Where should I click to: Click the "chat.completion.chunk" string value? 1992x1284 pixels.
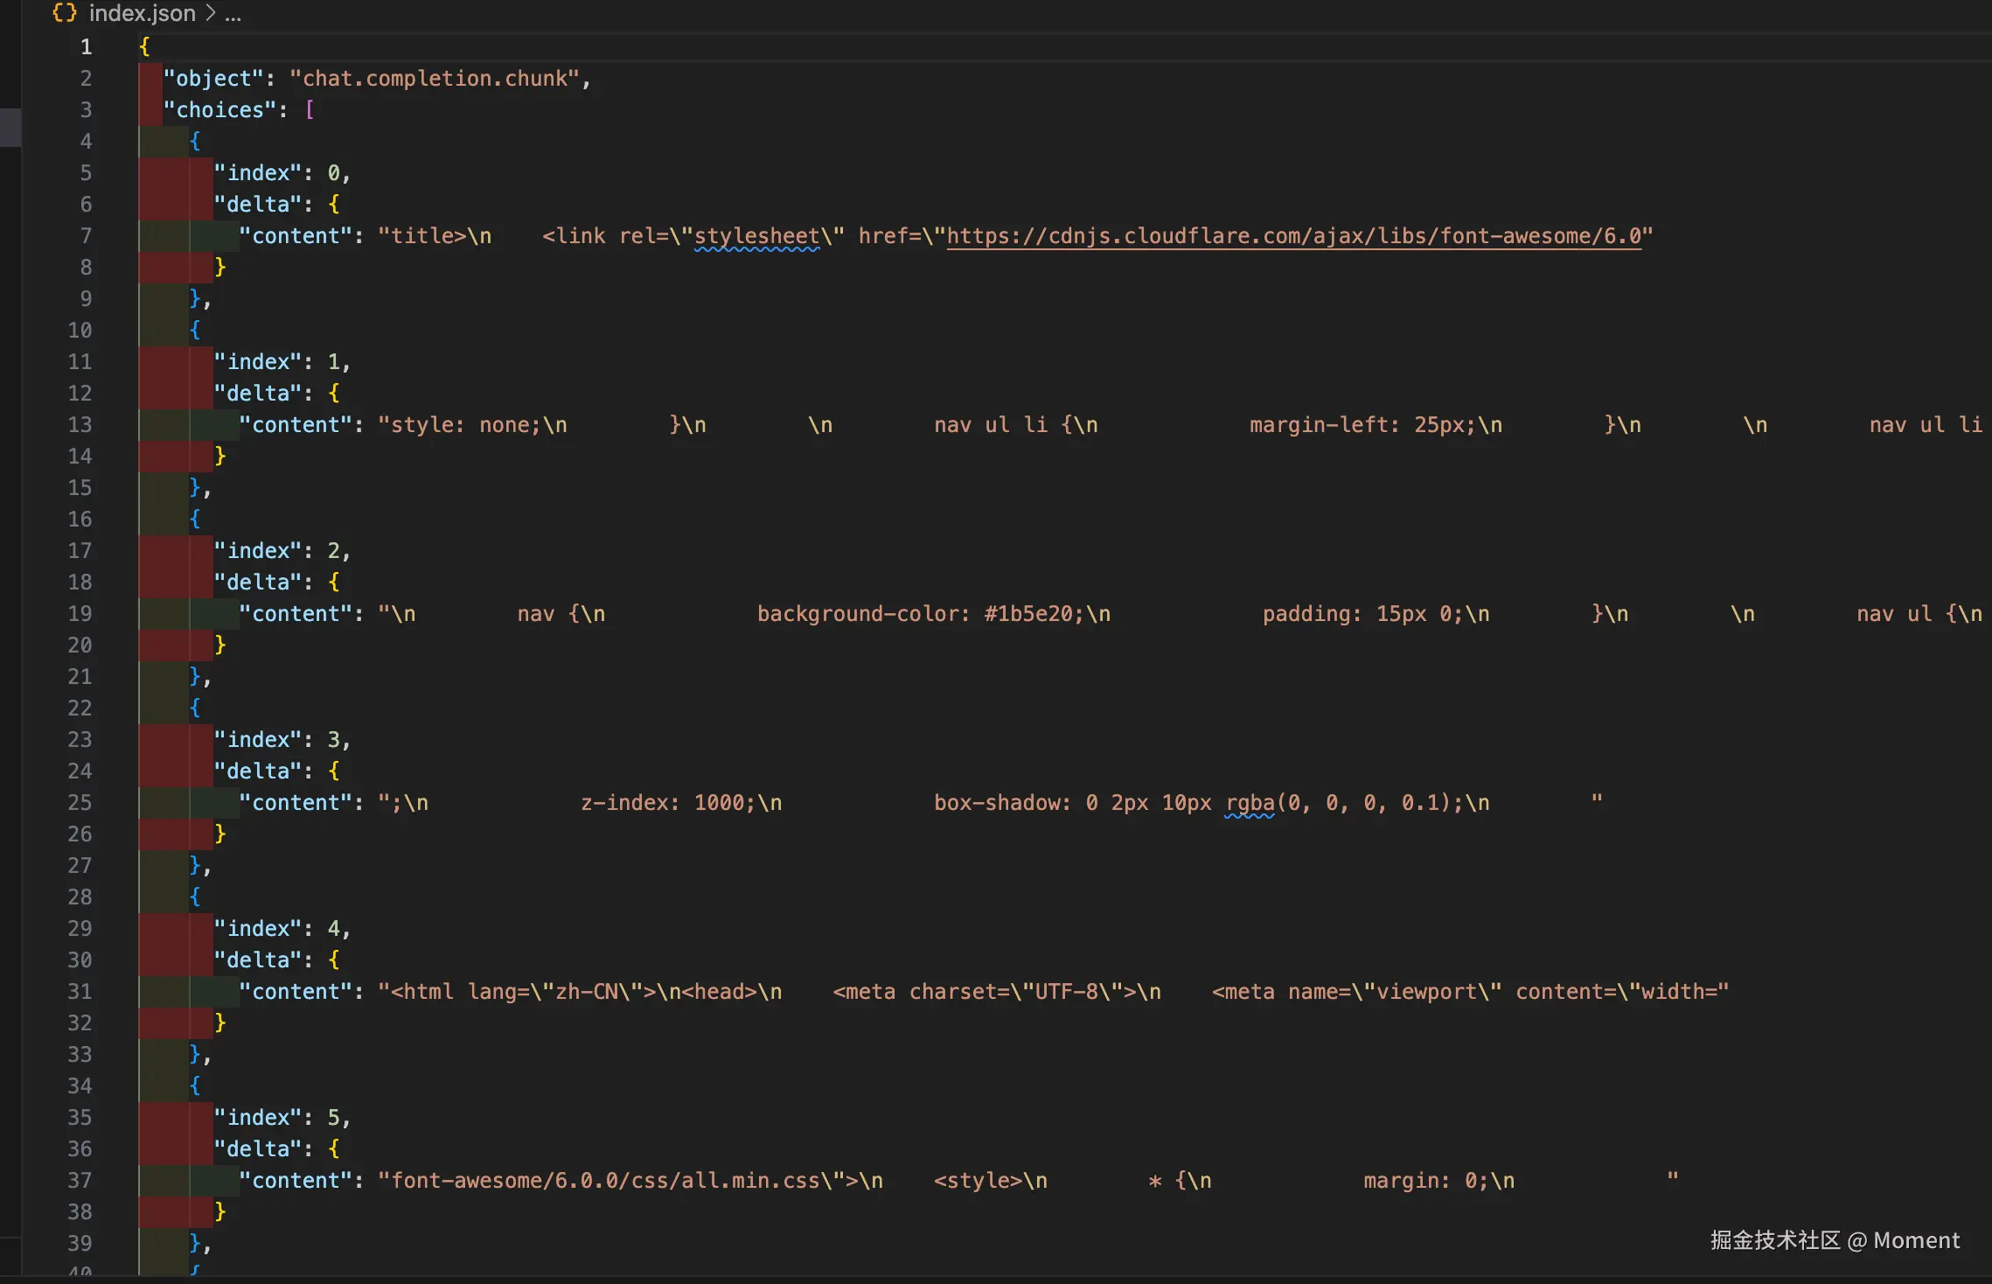435,79
